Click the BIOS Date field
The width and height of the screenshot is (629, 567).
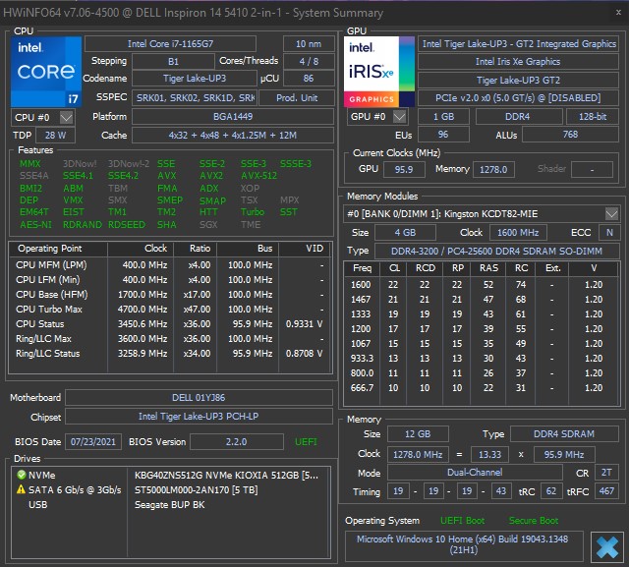(94, 441)
